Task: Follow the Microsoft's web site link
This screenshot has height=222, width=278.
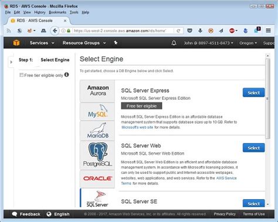Action: [137, 127]
